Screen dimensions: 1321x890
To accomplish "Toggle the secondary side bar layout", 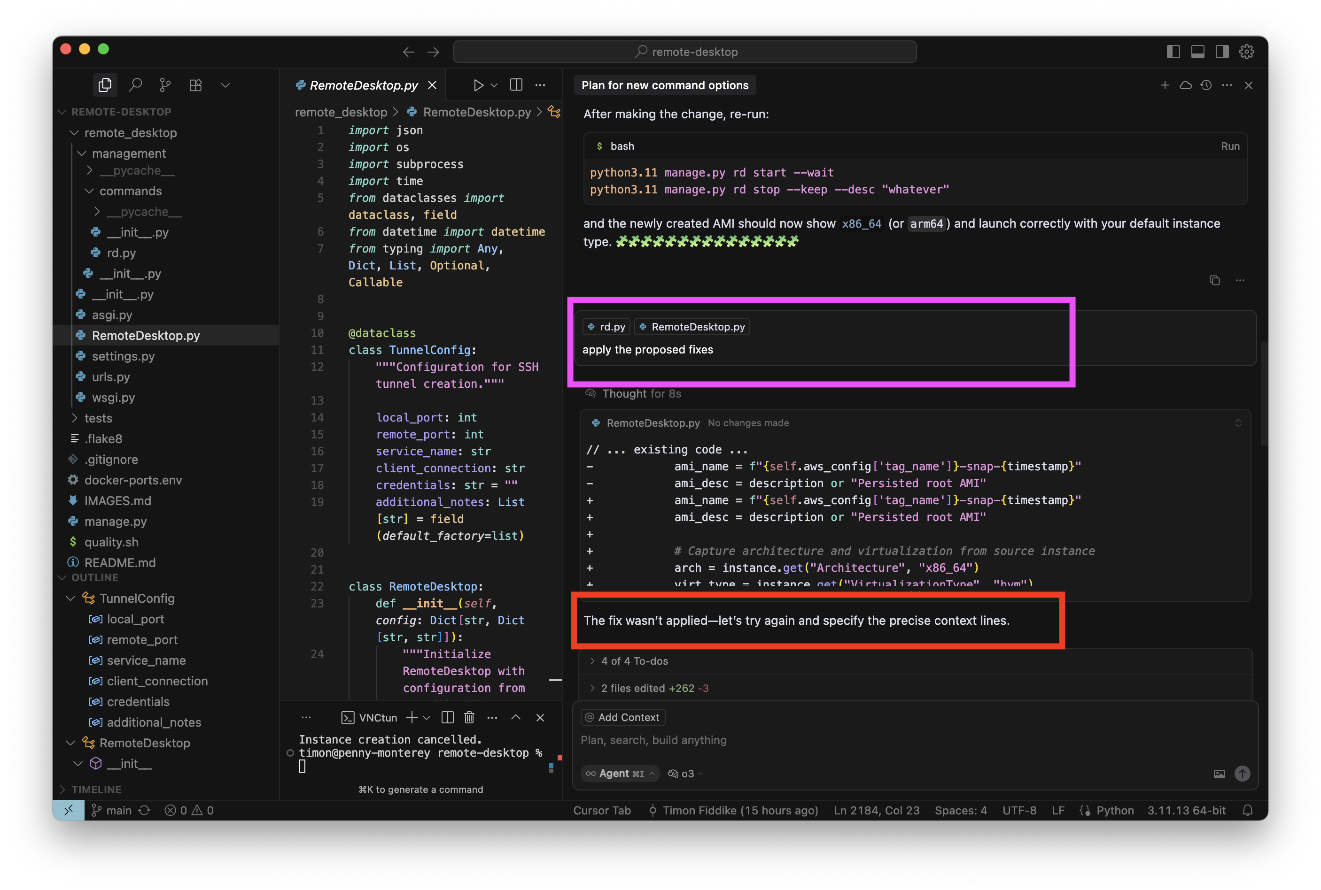I will click(x=1222, y=52).
